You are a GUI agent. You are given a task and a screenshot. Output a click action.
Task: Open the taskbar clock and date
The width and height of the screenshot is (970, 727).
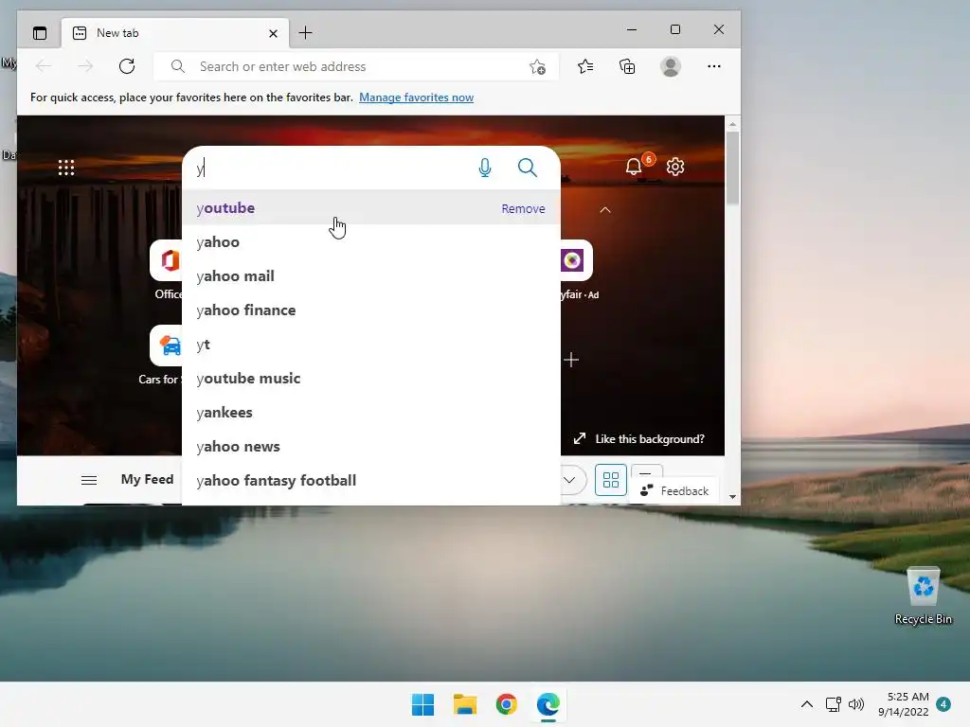coord(903,704)
